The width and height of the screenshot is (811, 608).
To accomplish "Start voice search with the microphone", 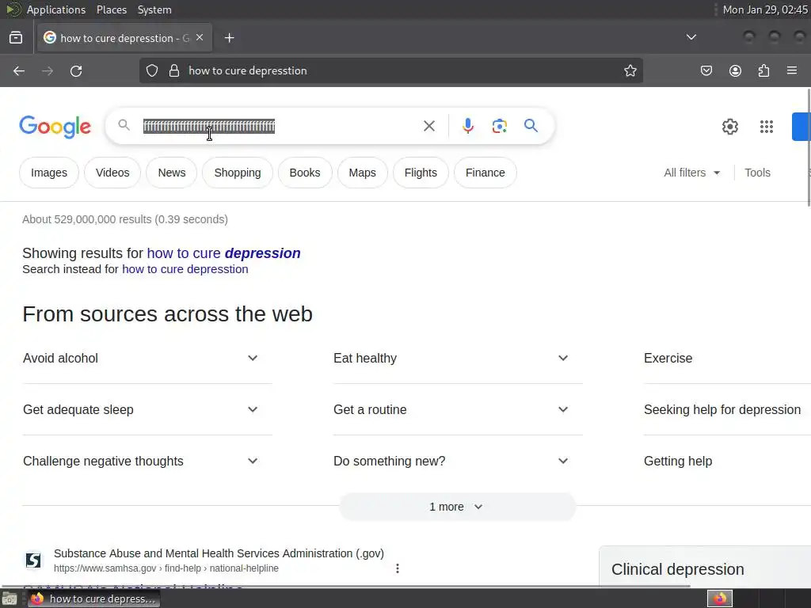I will (x=467, y=126).
